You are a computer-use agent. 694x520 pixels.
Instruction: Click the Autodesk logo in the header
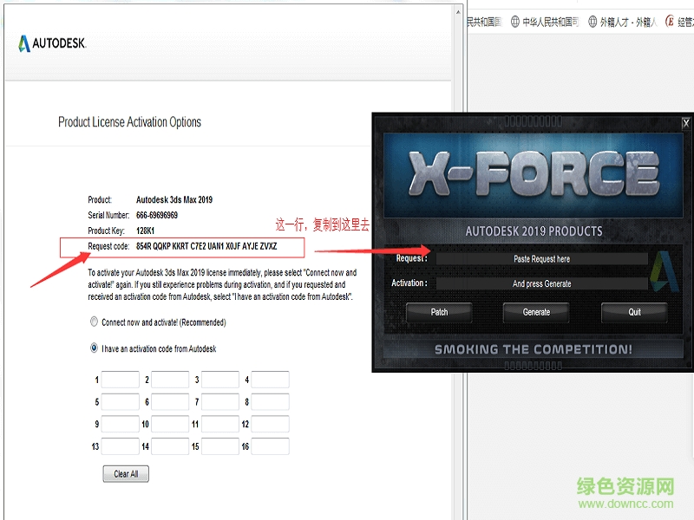point(52,43)
